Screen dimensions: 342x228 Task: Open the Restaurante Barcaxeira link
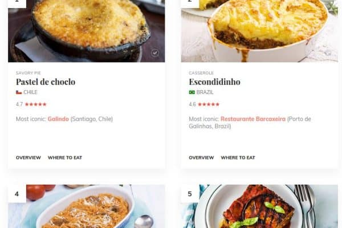pyautogui.click(x=253, y=119)
